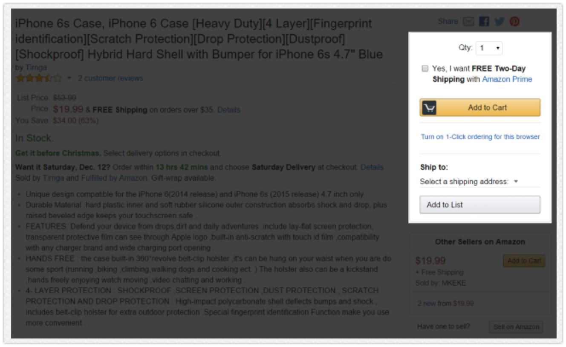Enable FREE Two-Day Shipping checkbox
This screenshot has height=347, width=566.
[425, 68]
